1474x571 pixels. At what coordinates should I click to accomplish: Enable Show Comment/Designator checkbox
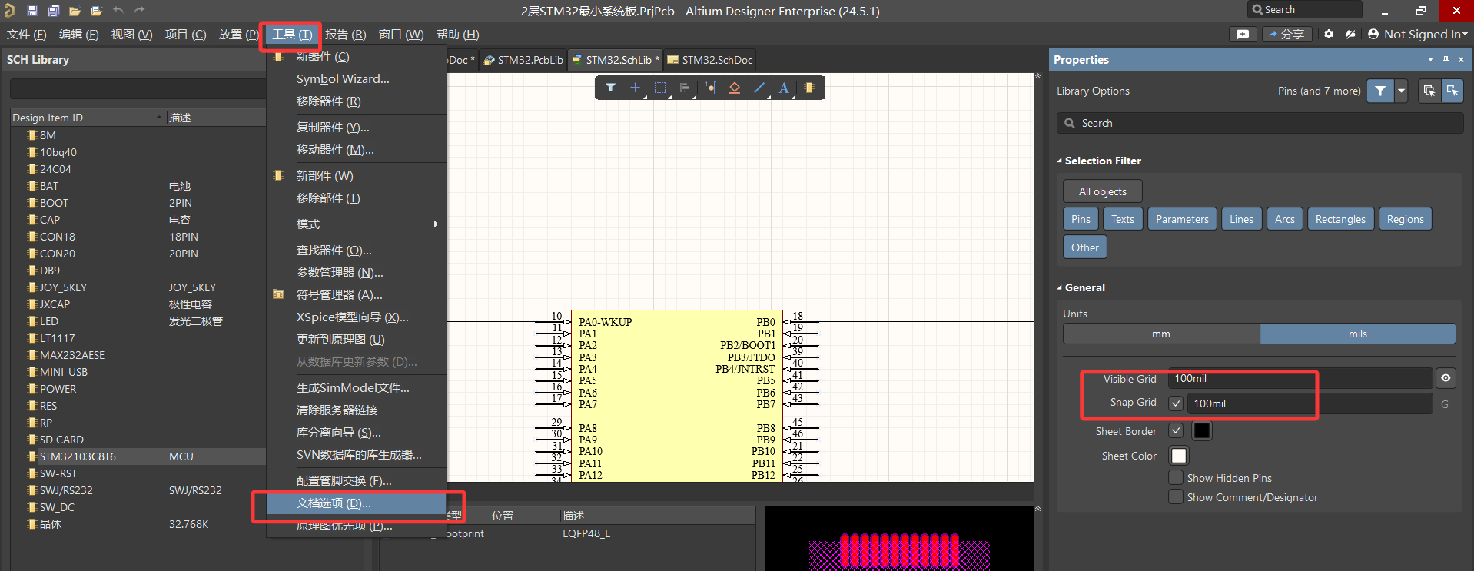pos(1176,496)
